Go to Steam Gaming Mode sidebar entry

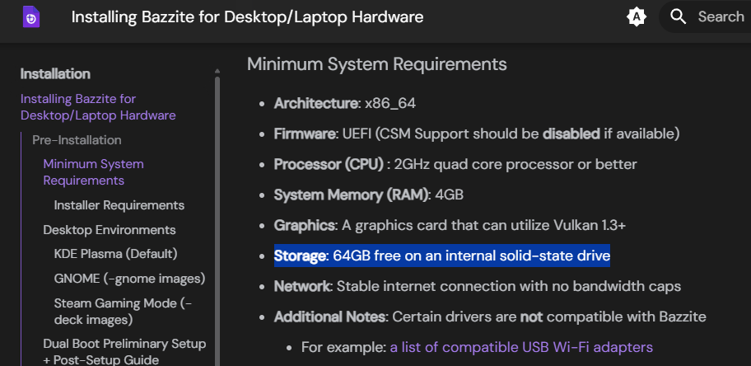[x=124, y=311]
